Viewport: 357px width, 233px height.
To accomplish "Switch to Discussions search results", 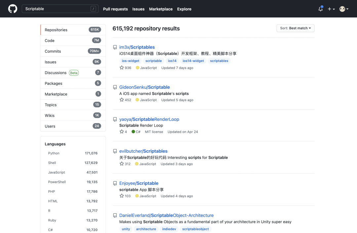I will pos(56,73).
